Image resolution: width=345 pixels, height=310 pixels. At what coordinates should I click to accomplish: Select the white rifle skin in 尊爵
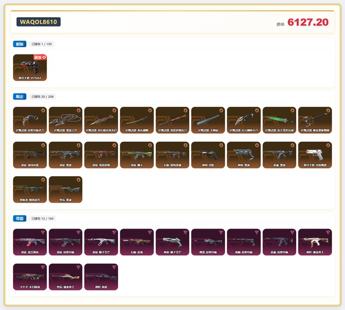tap(101, 242)
